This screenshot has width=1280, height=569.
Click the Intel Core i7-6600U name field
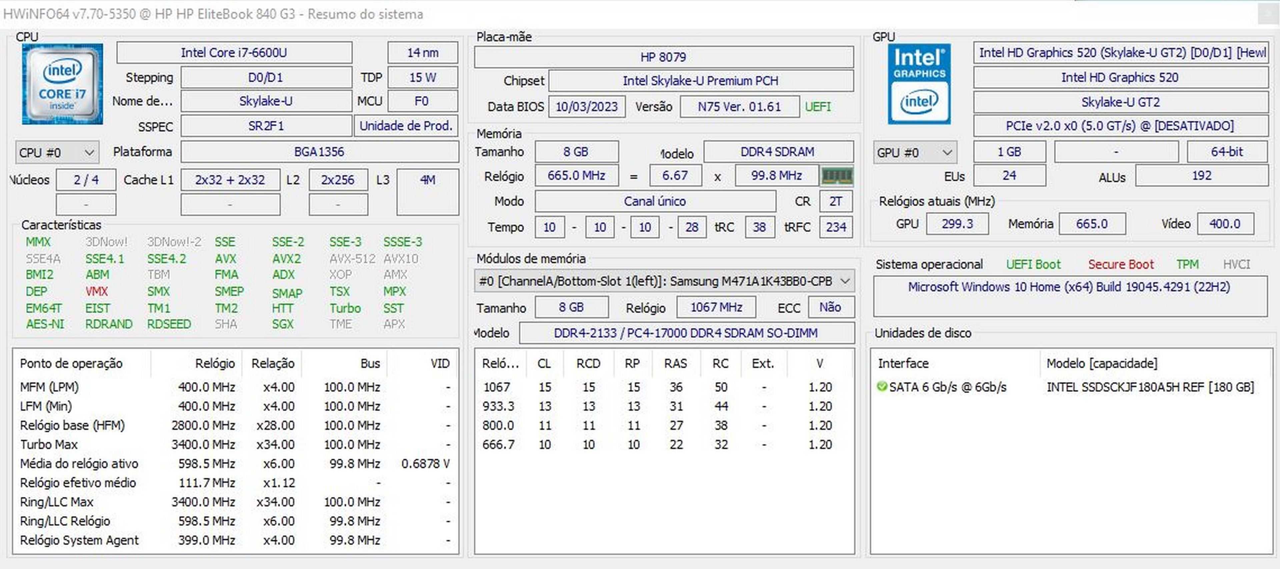pyautogui.click(x=234, y=53)
